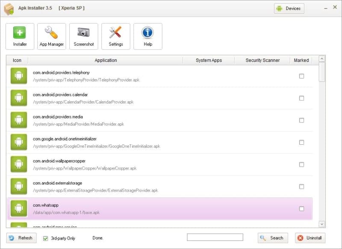Select com.google.android.onetimeinitializer package name
342x249 pixels.
pos(65,139)
